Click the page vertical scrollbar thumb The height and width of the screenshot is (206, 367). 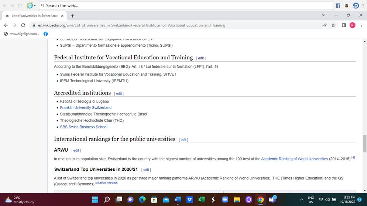(364, 143)
